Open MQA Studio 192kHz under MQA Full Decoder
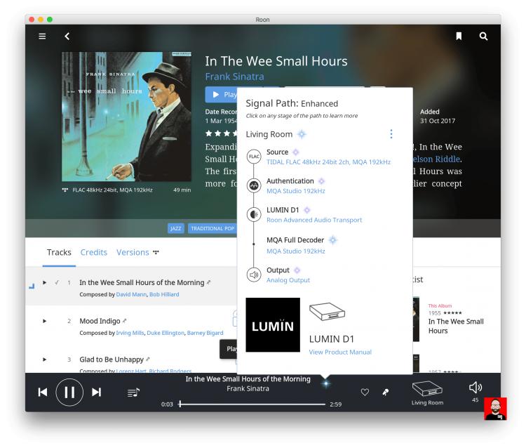The image size is (526, 448). click(295, 251)
